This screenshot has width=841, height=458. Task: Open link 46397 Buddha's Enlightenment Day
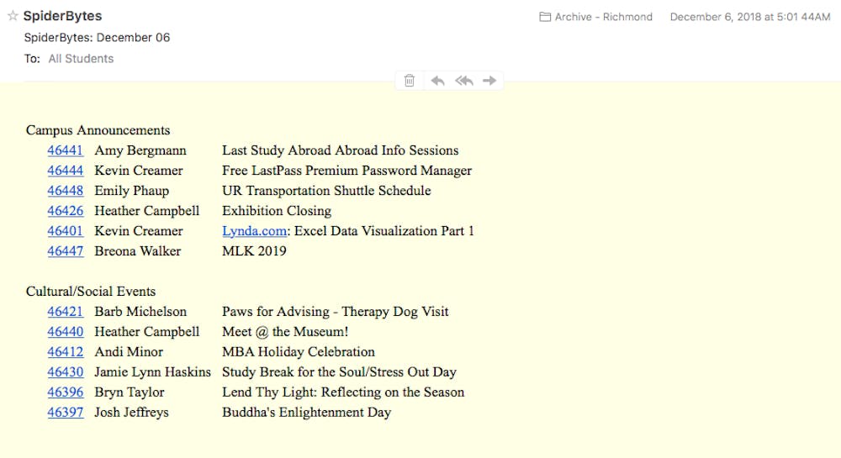[x=66, y=413]
